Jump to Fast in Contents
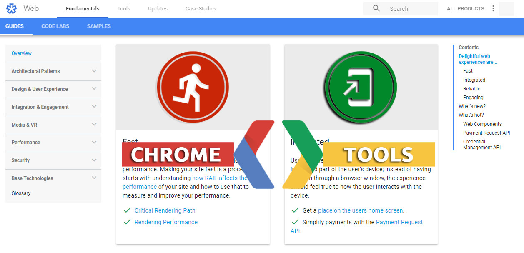The height and width of the screenshot is (253, 524). coord(468,71)
